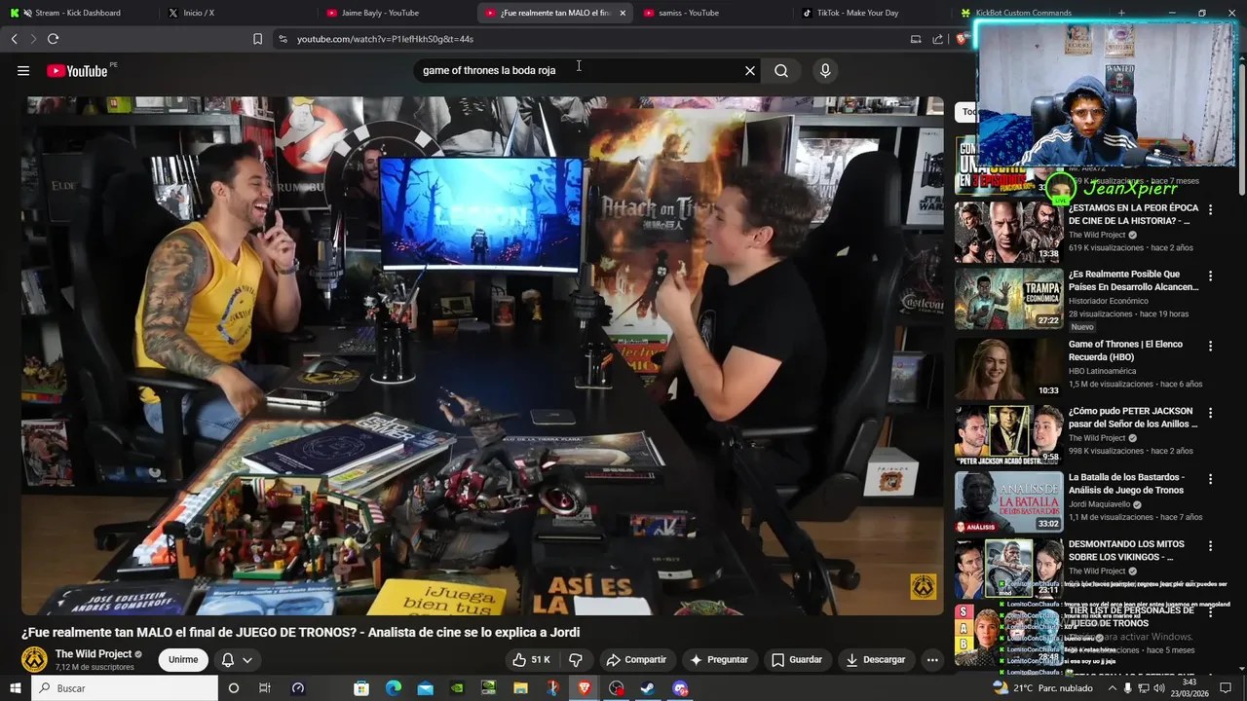
Task: Click the Descargar download button
Action: [x=875, y=659]
